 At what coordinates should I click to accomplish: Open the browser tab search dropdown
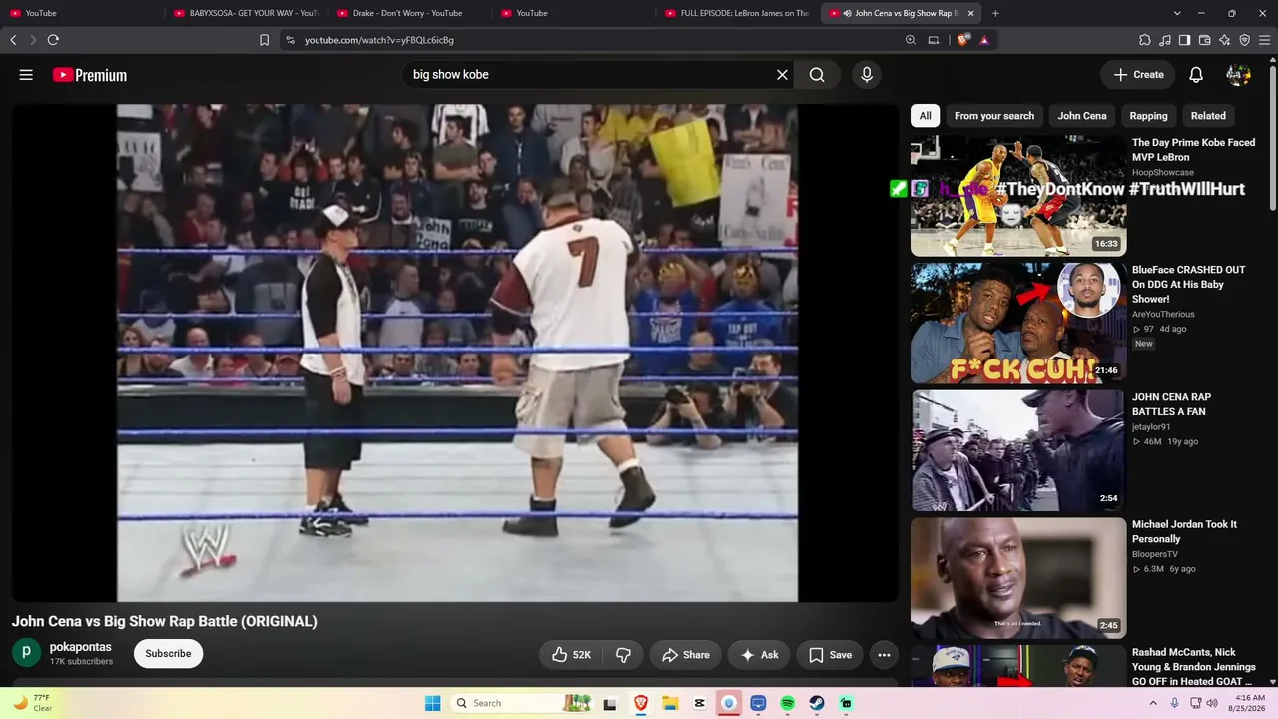1177,13
